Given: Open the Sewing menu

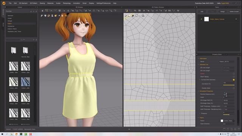Looking at the screenshot, I should click(42, 3).
